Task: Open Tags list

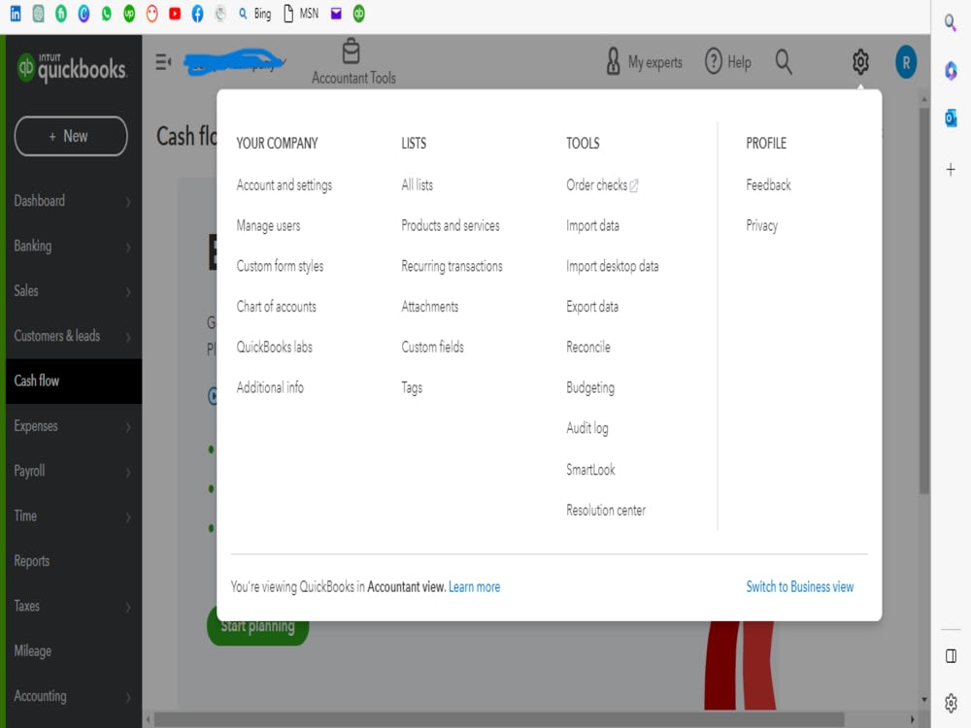Action: point(412,388)
